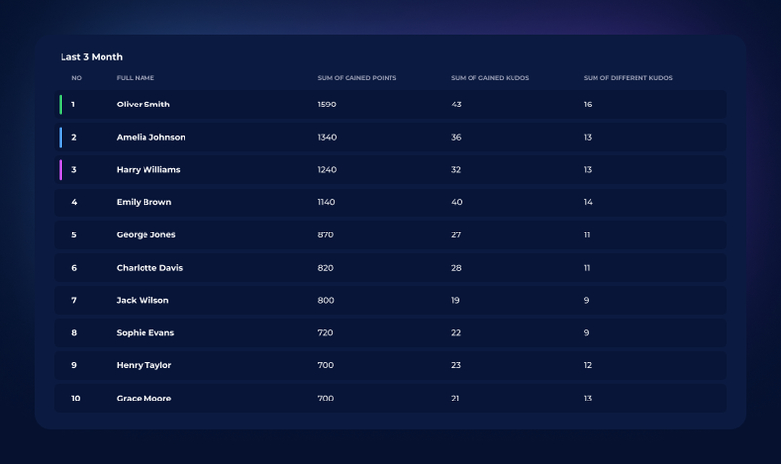
Task: Select Jack Wilson's name
Action: (143, 301)
